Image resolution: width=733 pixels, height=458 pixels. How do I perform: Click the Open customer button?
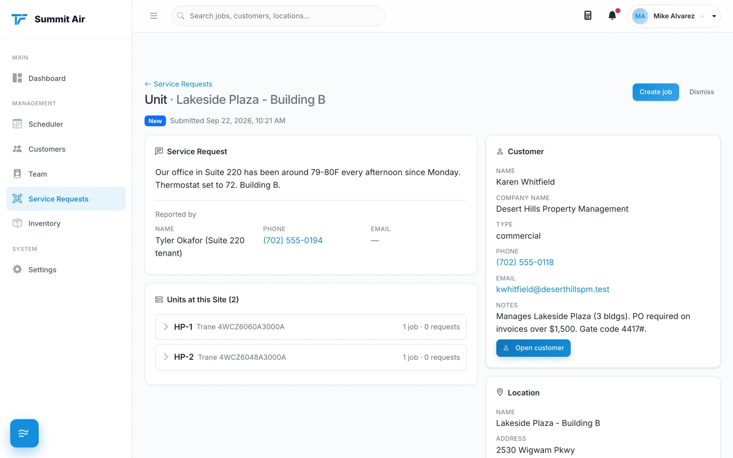(x=533, y=348)
